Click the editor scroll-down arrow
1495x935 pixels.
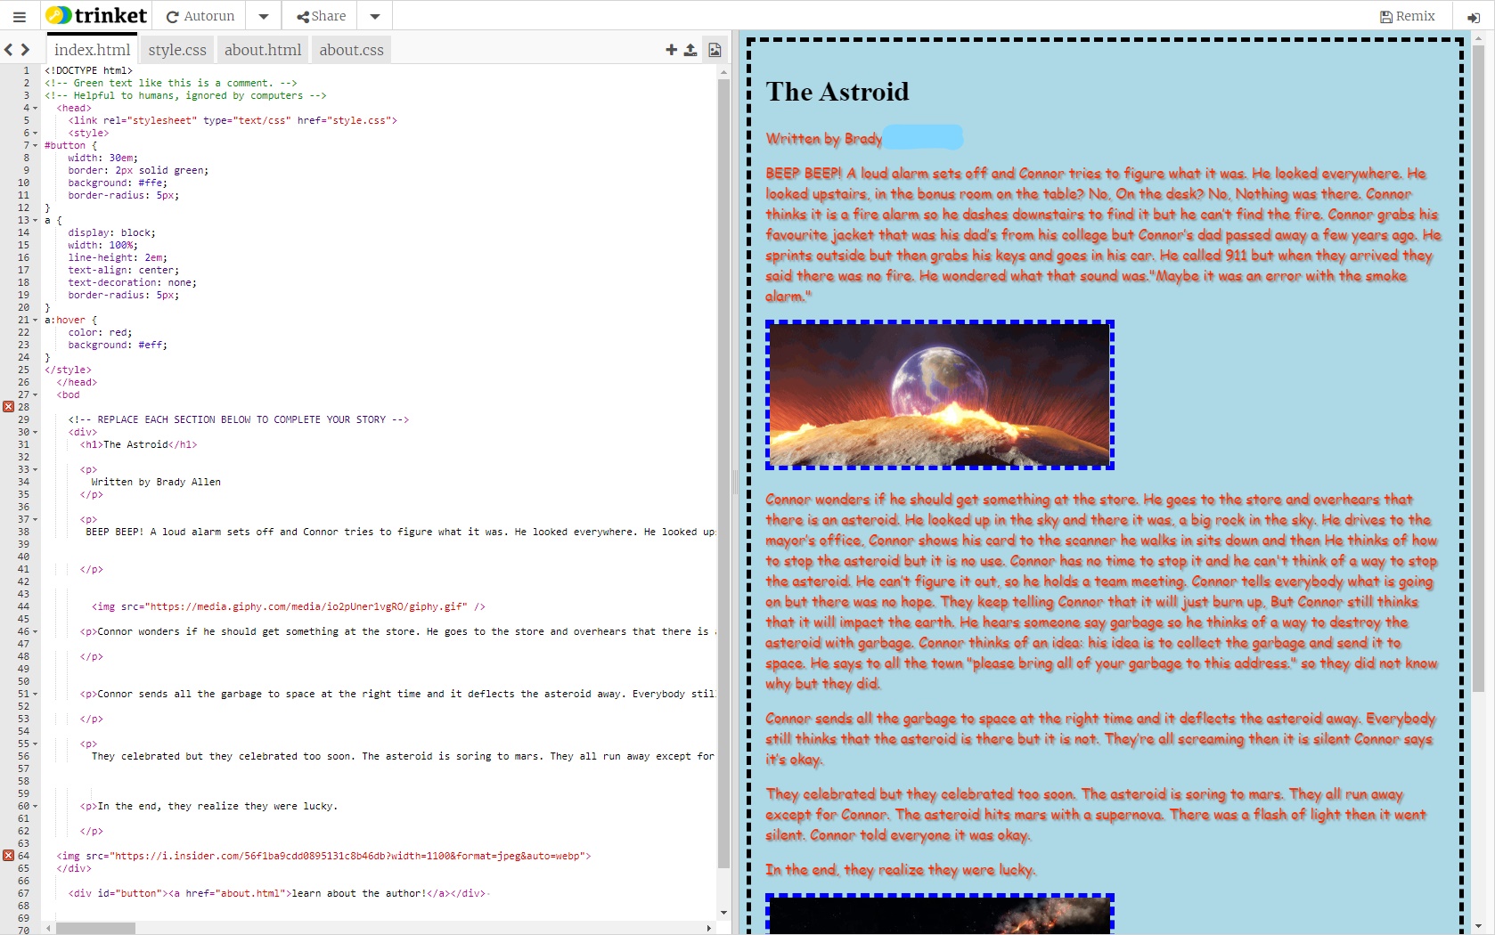(x=723, y=913)
